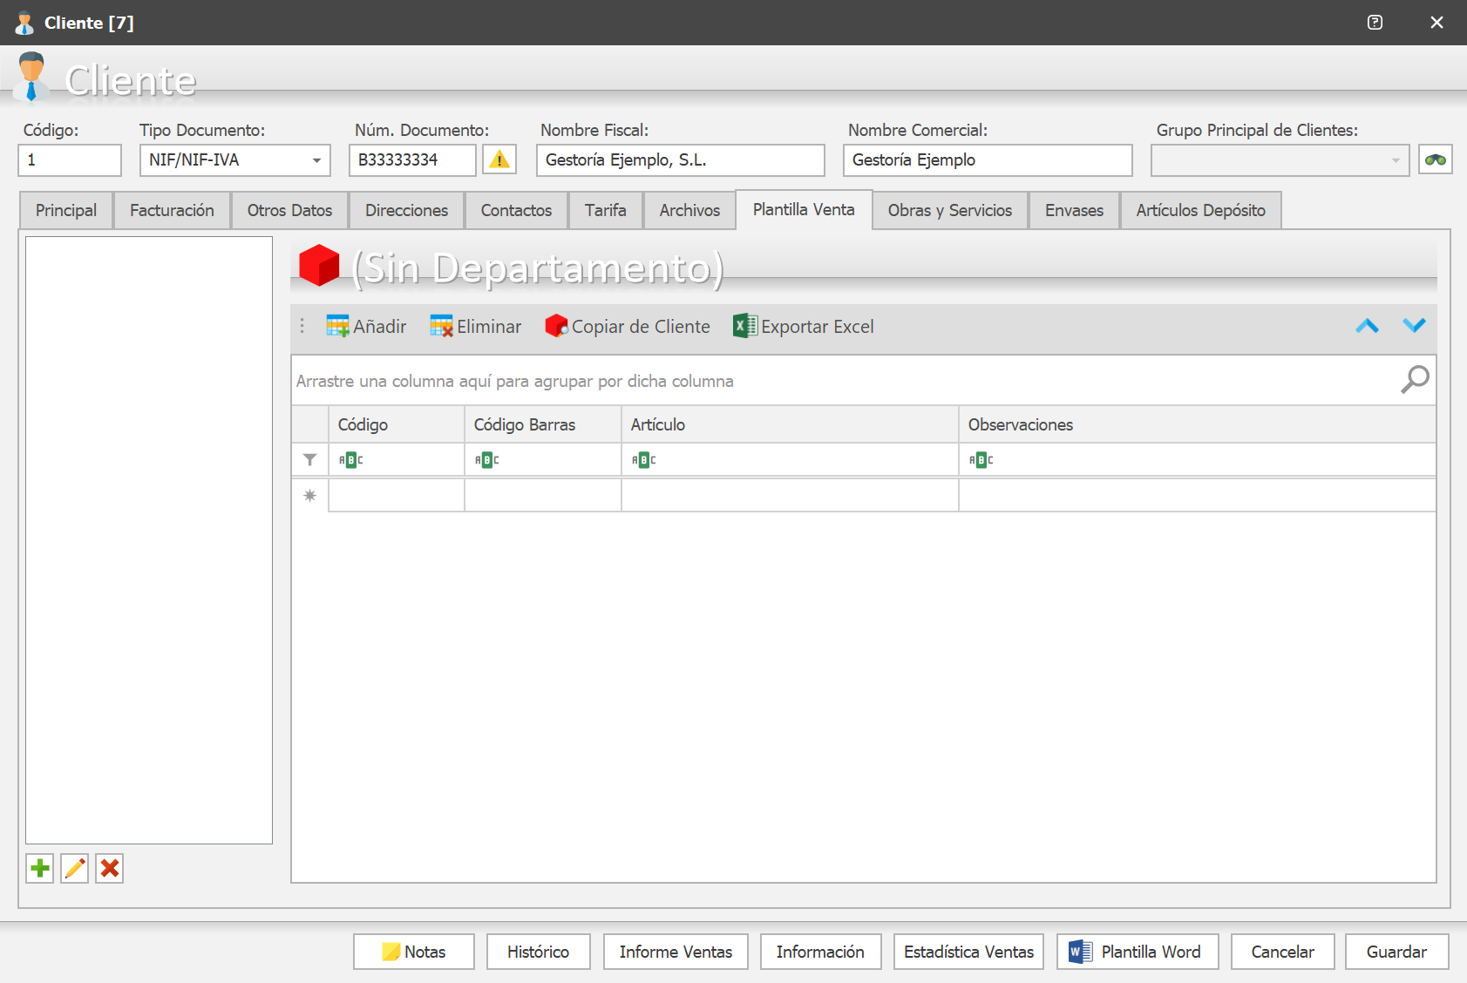Click the Información button
Screen dimensions: 1467x983
820,952
